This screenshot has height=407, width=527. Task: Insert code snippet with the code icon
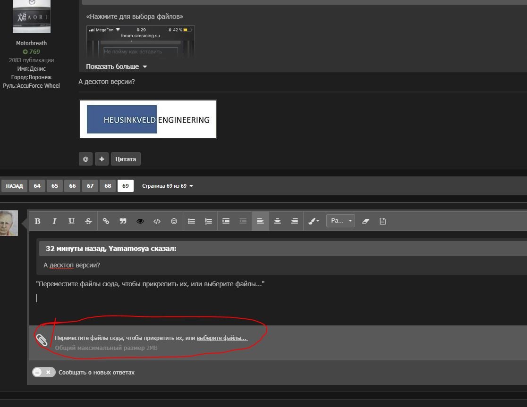157,221
